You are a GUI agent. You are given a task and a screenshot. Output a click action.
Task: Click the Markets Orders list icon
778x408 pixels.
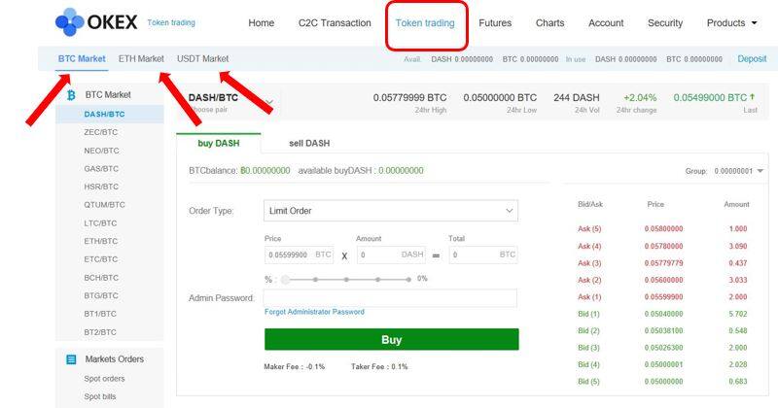coord(71,359)
